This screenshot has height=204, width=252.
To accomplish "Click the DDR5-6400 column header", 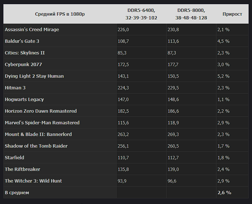I will [x=141, y=14].
